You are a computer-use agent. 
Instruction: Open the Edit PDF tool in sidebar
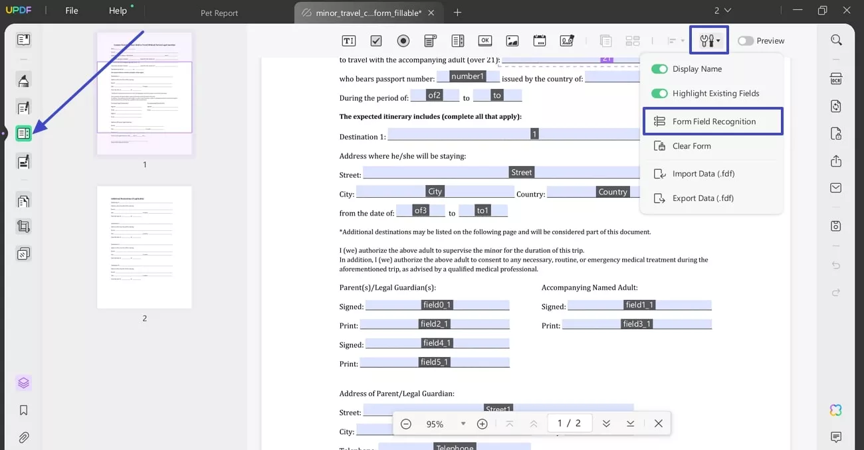pyautogui.click(x=24, y=108)
